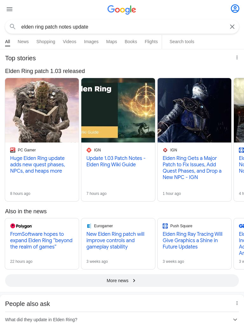This screenshot has height=325, width=244.
Task: Click the 'PC Gamer' source name
Action: coord(27,150)
